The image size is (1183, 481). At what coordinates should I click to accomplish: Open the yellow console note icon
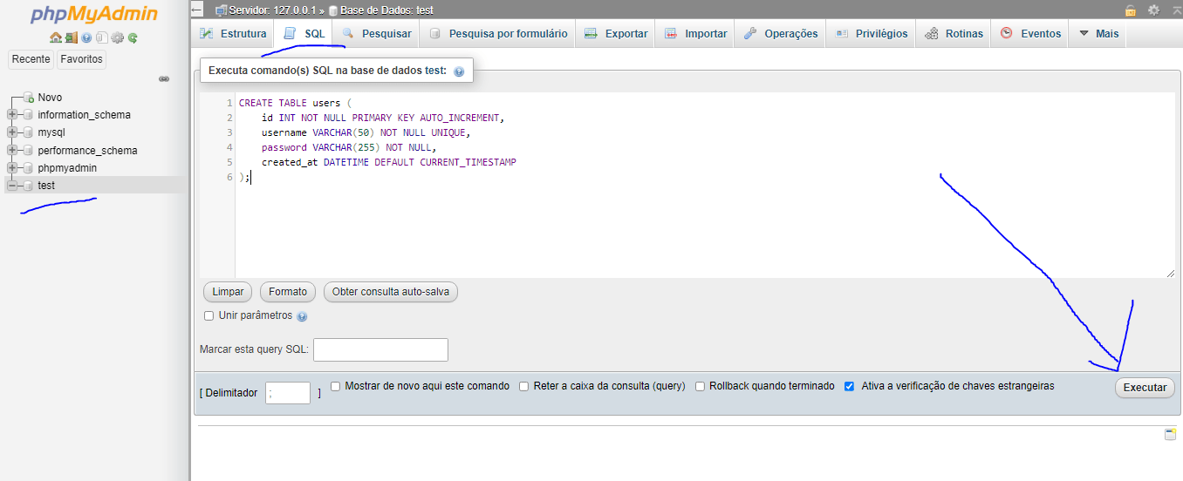[1170, 434]
